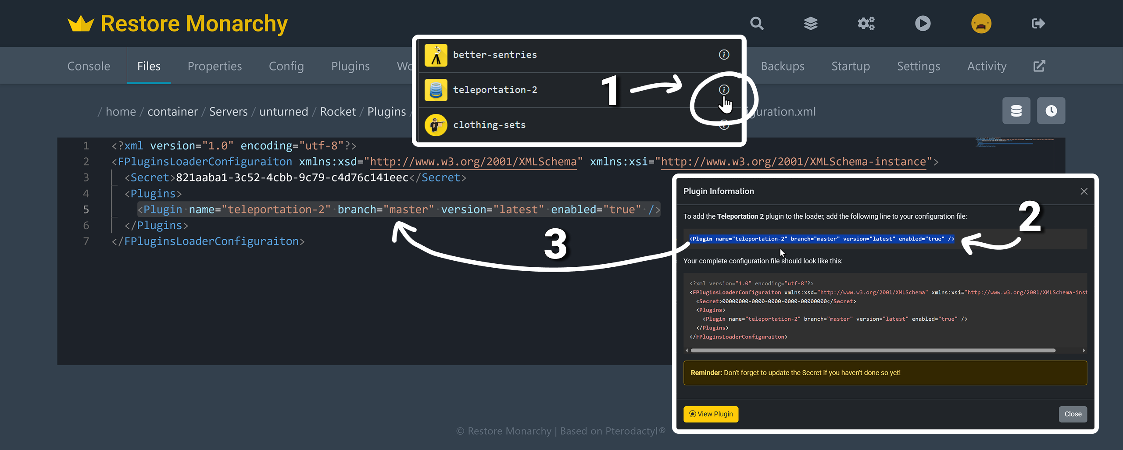
Task: Switch to the Properties tab
Action: coord(215,66)
